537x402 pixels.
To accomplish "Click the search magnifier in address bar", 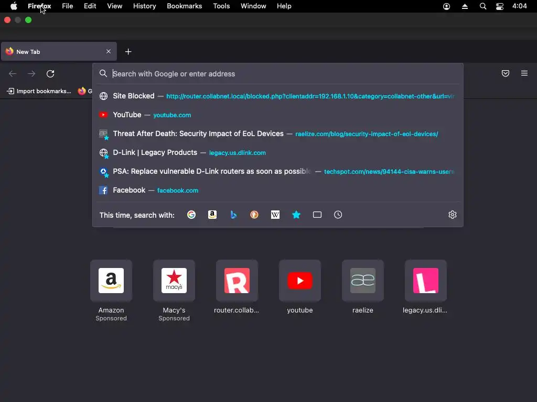I will pos(103,73).
